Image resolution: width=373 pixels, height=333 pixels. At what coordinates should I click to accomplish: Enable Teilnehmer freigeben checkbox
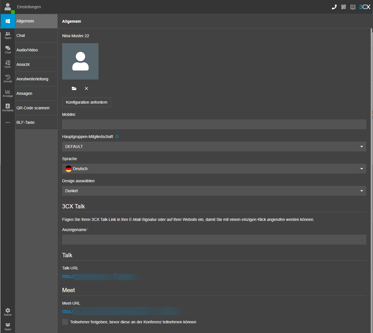point(65,322)
